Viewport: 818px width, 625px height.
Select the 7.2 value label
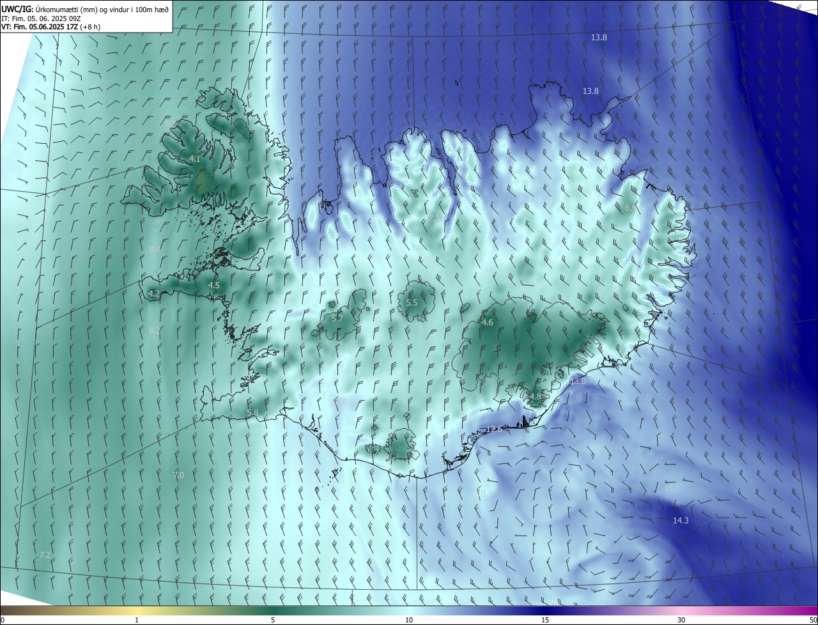(44, 555)
